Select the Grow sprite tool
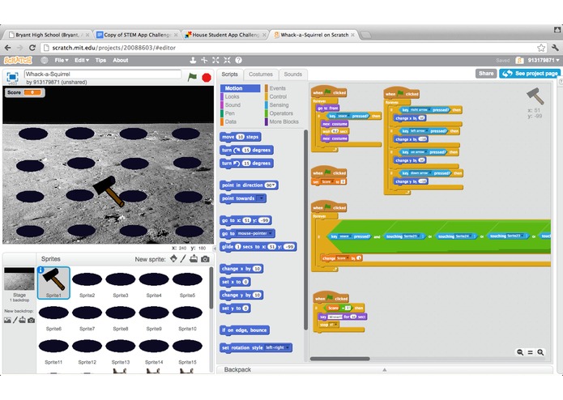 click(215, 60)
